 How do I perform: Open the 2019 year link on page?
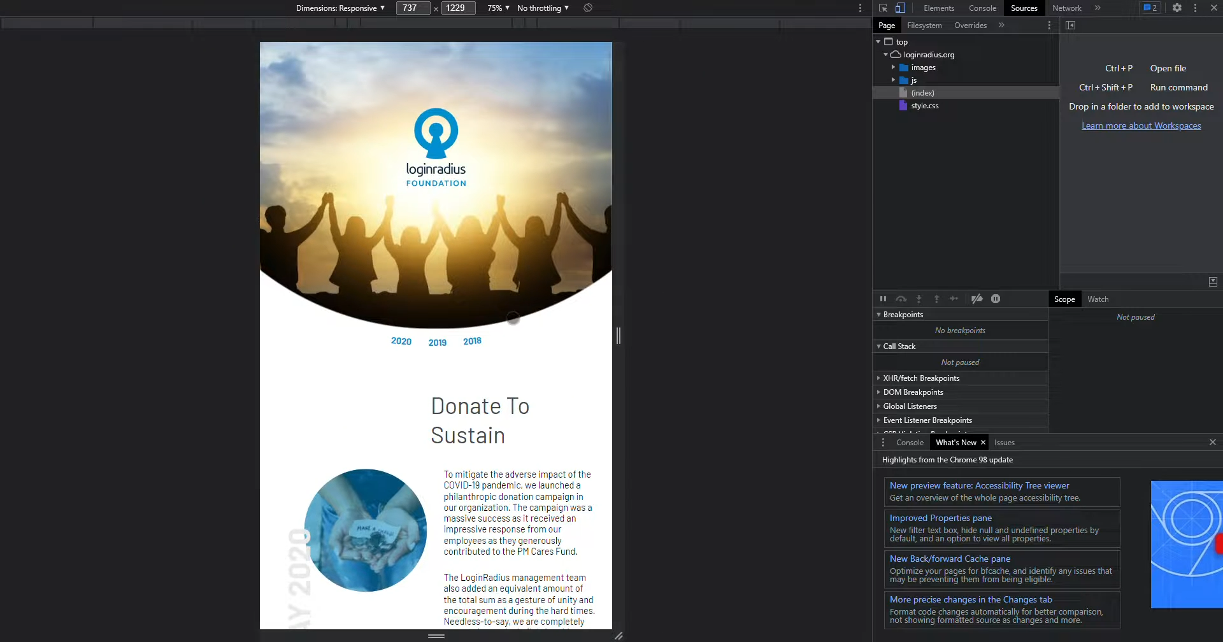tap(437, 343)
